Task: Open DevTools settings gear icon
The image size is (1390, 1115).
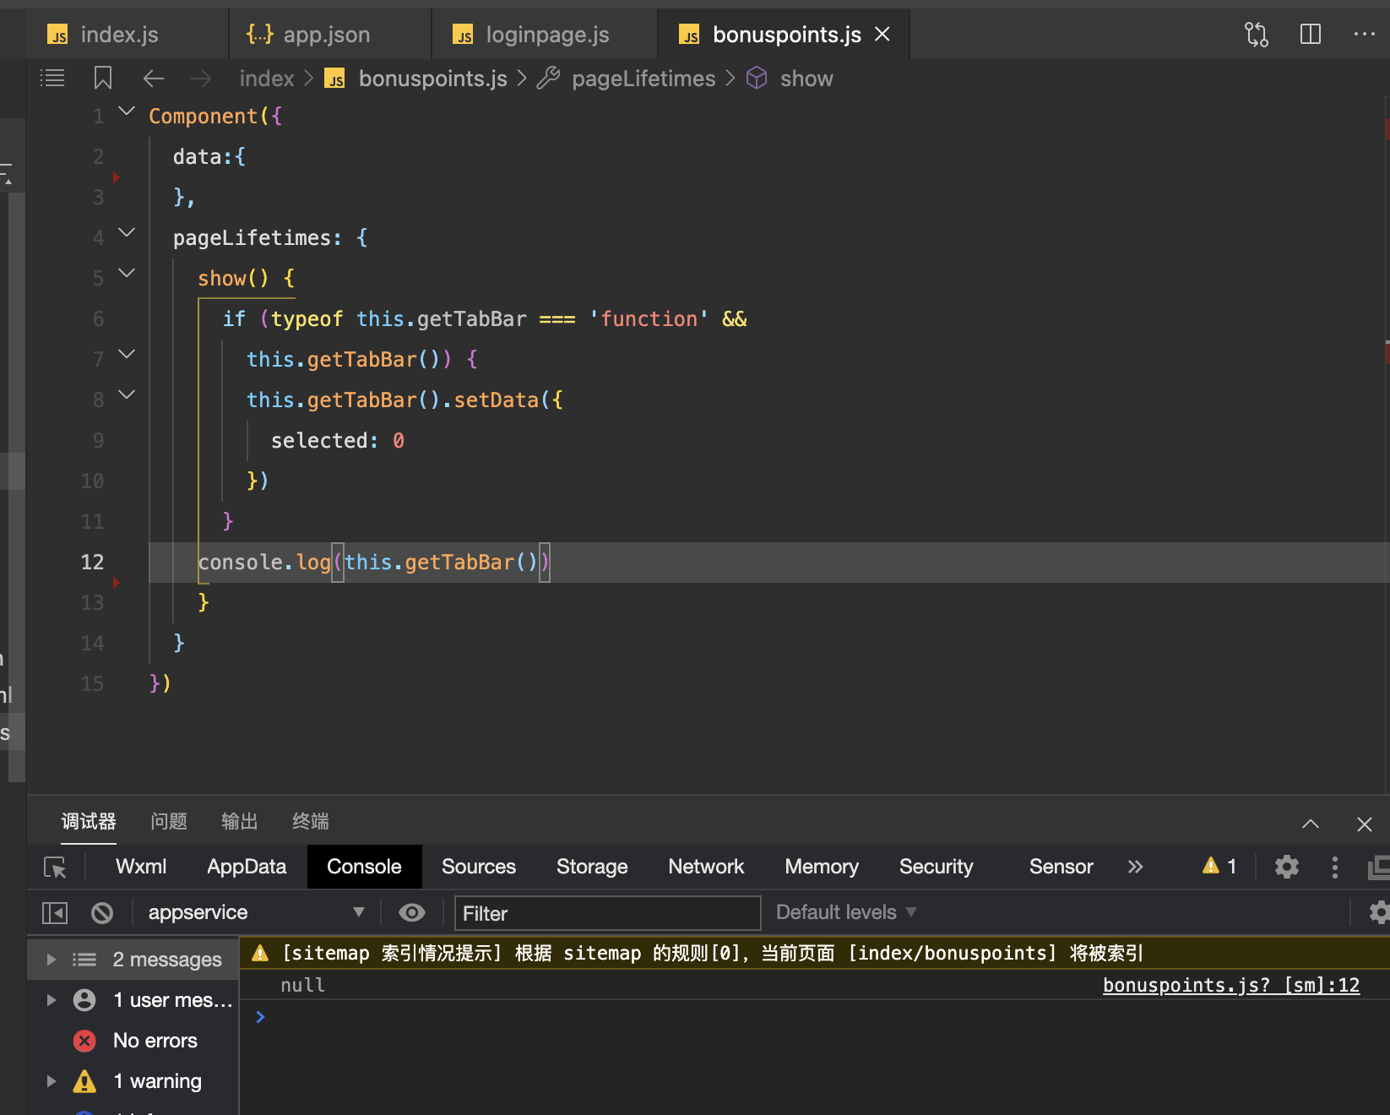Action: (1286, 867)
